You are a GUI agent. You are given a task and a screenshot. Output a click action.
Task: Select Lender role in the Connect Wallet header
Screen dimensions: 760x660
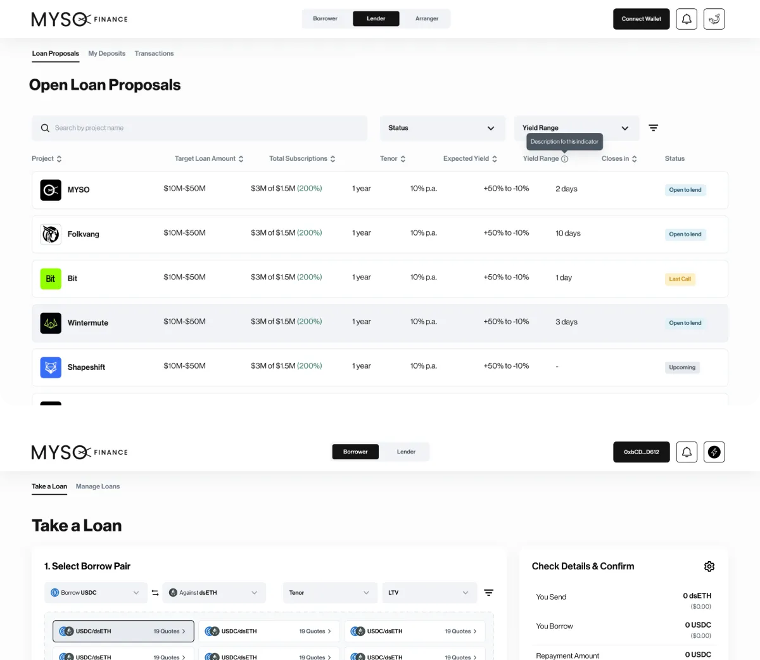coord(376,19)
